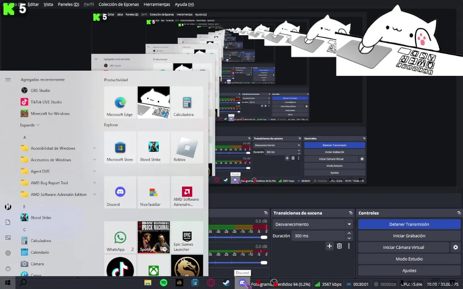Open the Discord tile in Start menu

[x=120, y=192]
